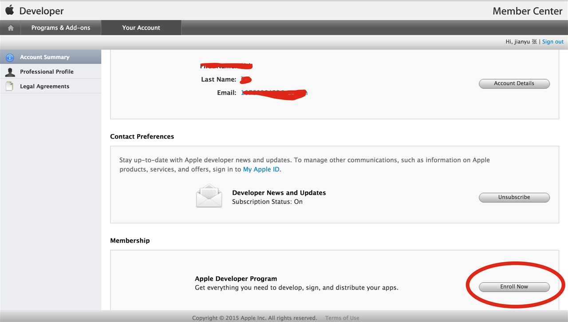The width and height of the screenshot is (568, 322).
Task: Click the Apple Developer Program title
Action: (236, 279)
